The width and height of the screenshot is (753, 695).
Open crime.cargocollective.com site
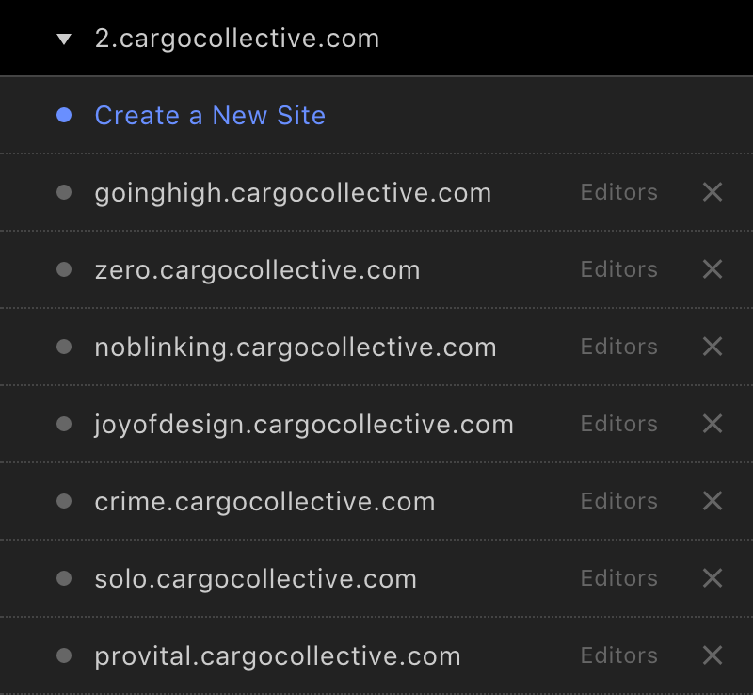pyautogui.click(x=265, y=502)
